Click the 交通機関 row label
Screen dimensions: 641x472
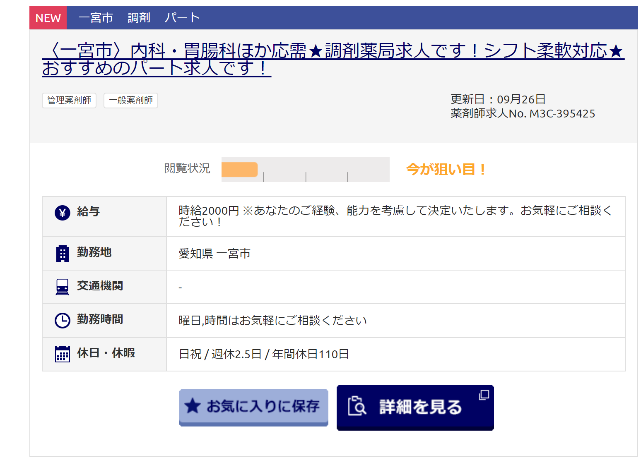tap(100, 286)
